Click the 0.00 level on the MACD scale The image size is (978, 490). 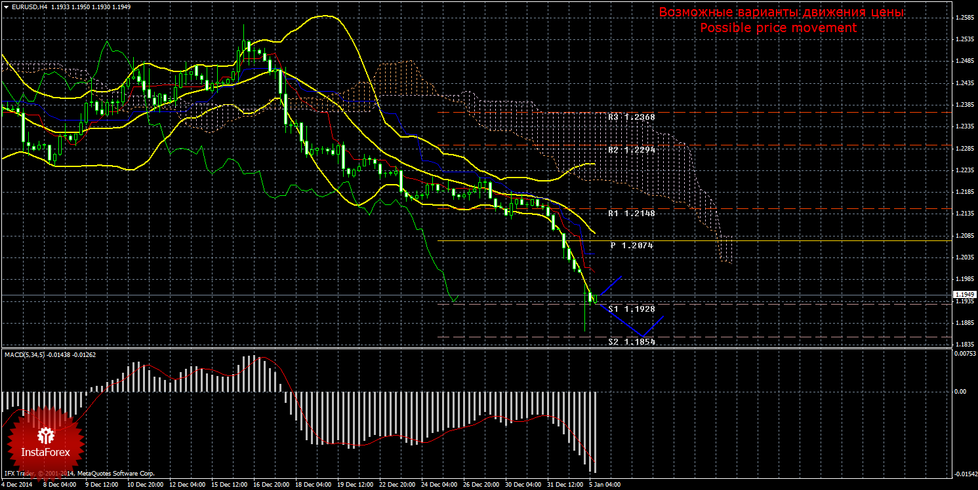click(961, 391)
